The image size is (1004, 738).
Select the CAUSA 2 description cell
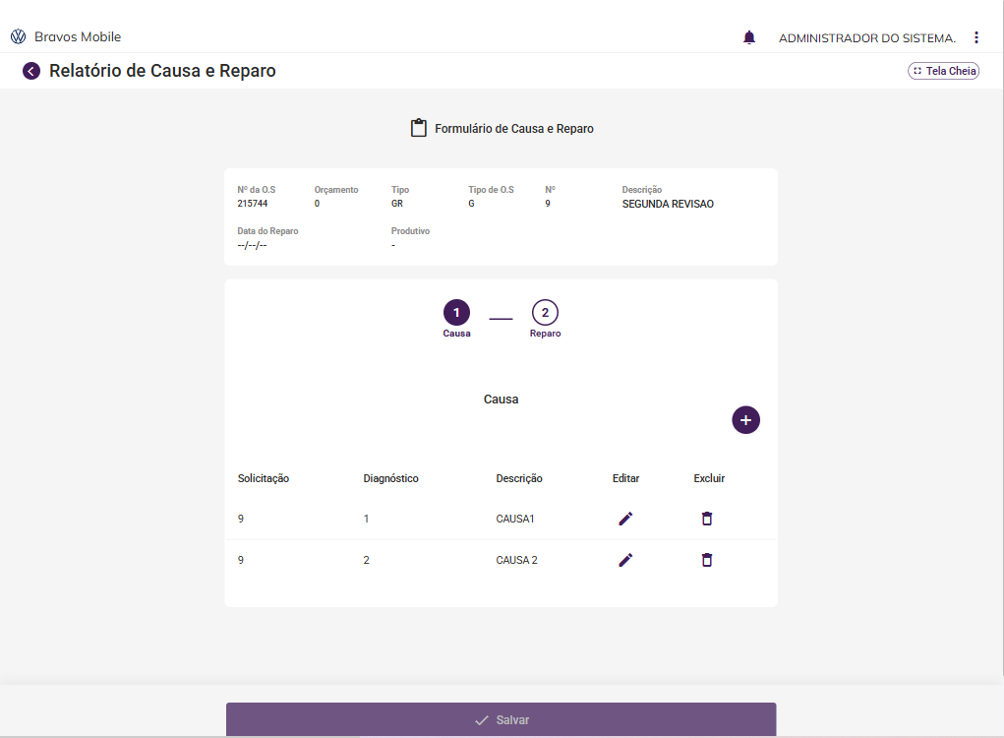[x=516, y=560]
